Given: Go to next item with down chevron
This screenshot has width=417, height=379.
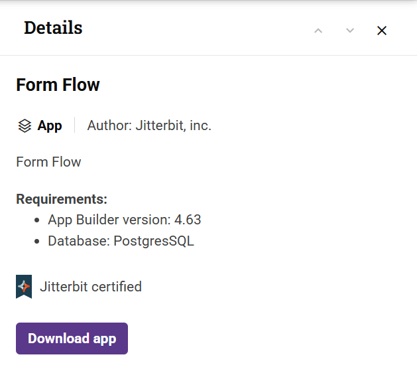Looking at the screenshot, I should click(x=350, y=31).
